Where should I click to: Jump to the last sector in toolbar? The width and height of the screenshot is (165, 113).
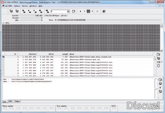tap(40, 11)
